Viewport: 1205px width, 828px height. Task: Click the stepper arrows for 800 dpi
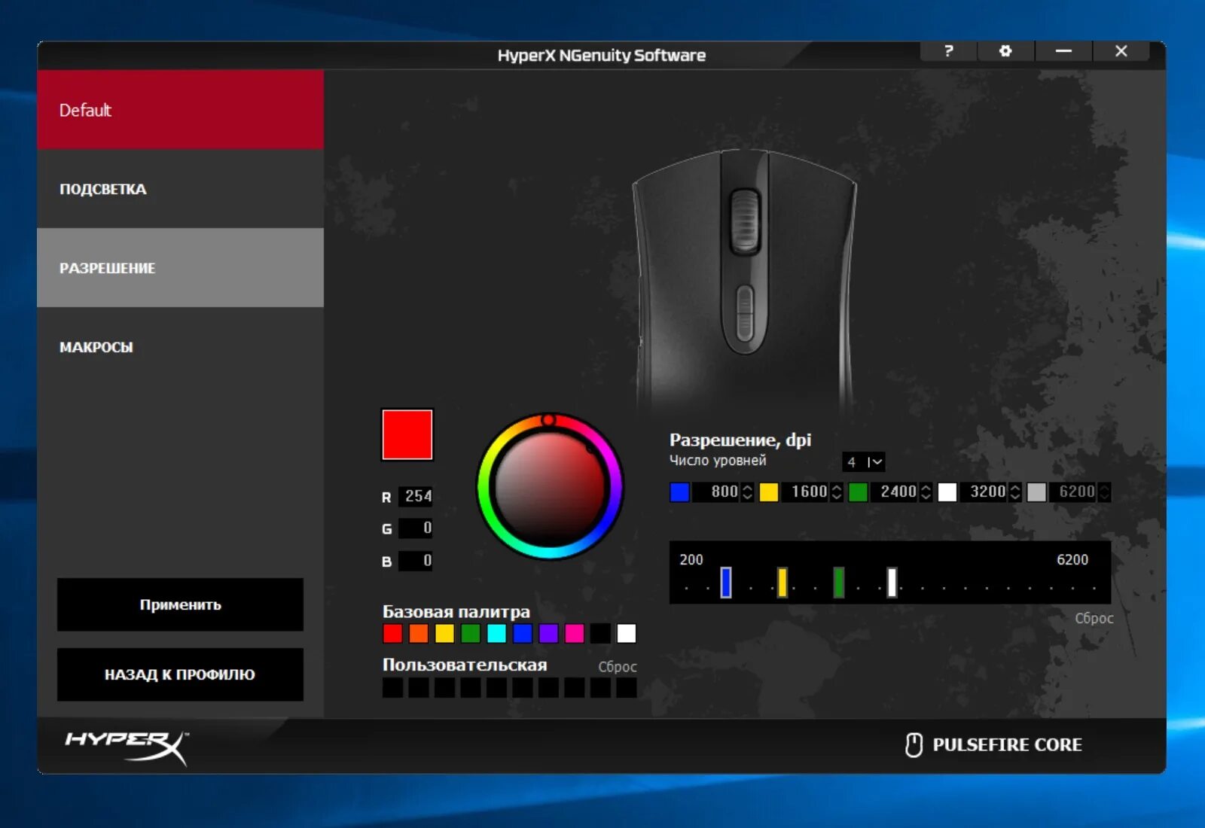747,492
